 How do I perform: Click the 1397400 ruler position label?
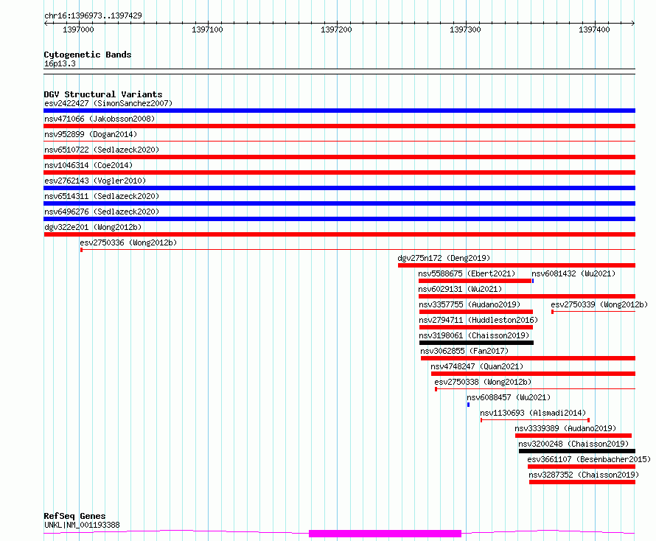pyautogui.click(x=594, y=29)
